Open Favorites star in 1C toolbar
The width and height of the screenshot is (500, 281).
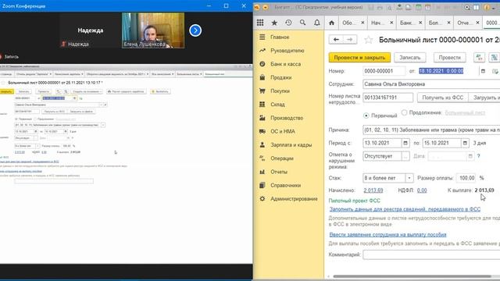[274, 23]
